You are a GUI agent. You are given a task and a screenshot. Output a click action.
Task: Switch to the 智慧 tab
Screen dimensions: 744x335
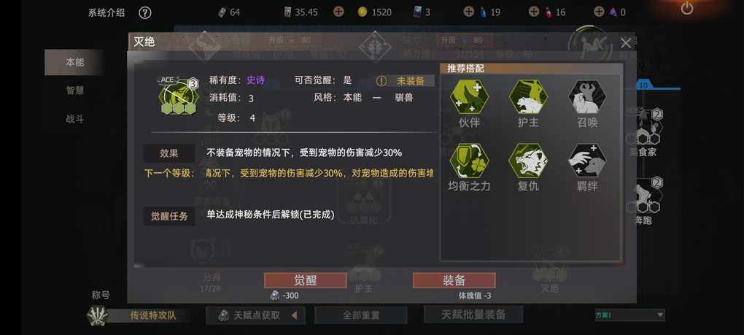[x=74, y=91]
